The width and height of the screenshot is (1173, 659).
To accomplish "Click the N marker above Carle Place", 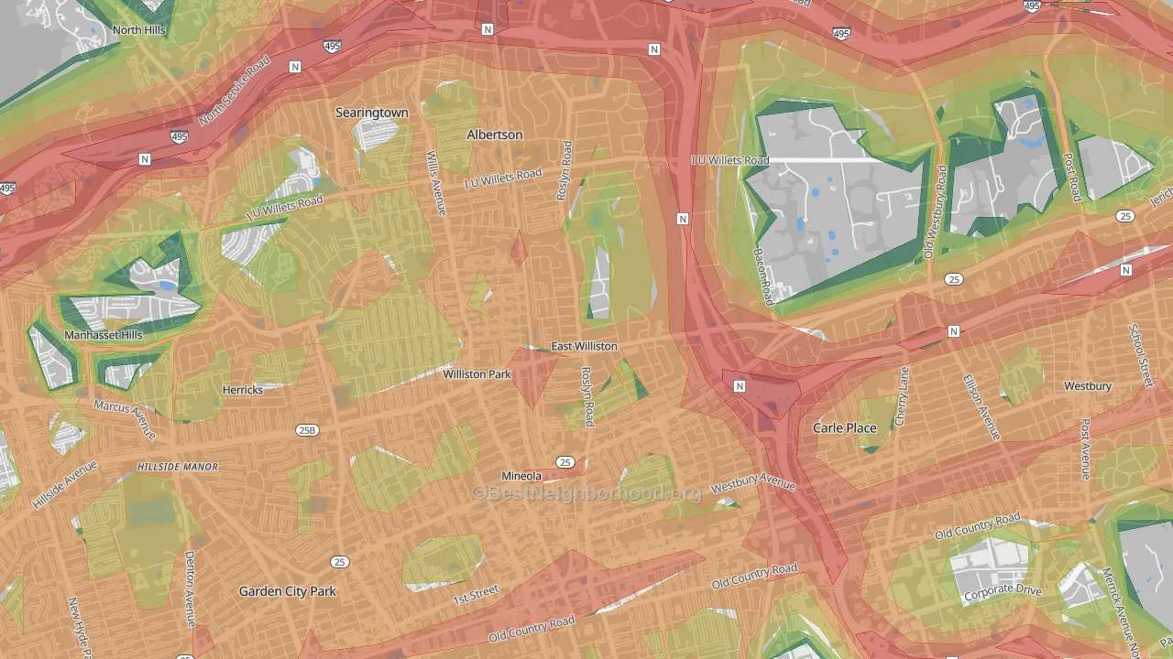I will (740, 386).
